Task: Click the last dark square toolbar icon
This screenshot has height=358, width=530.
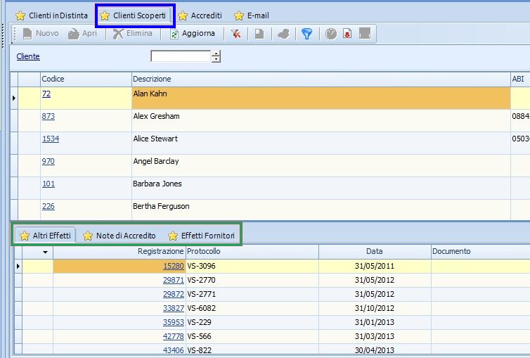Action: tap(364, 34)
